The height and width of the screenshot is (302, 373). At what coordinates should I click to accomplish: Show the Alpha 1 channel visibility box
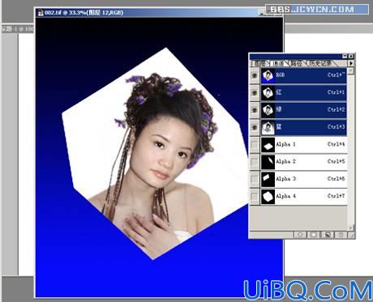[x=255, y=145]
